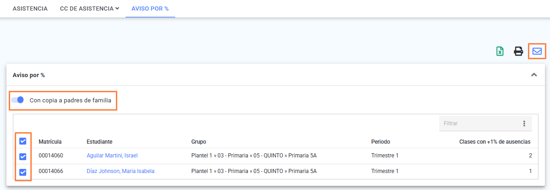The width and height of the screenshot is (550, 190).
Task: Open the student link Aguilar Martini, Israel
Action: tap(112, 156)
